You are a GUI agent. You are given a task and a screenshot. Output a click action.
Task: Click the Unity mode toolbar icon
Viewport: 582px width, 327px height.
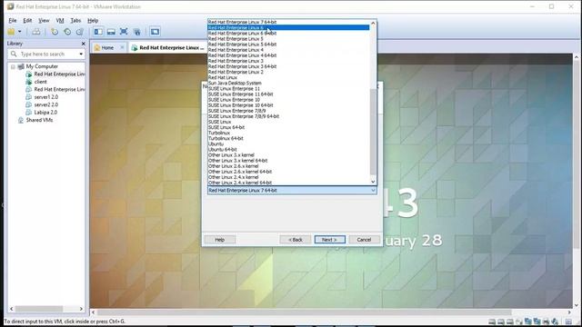click(x=137, y=32)
